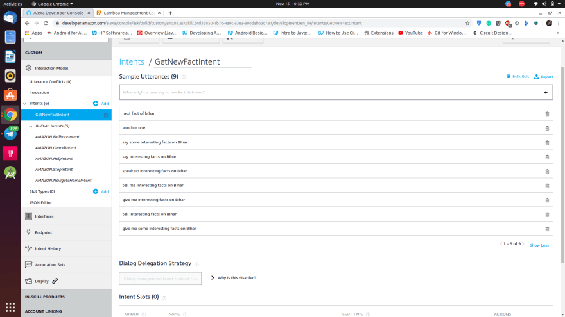The height and width of the screenshot is (317, 565).
Task: Bookmark this page with star icon
Action: coord(467,23)
